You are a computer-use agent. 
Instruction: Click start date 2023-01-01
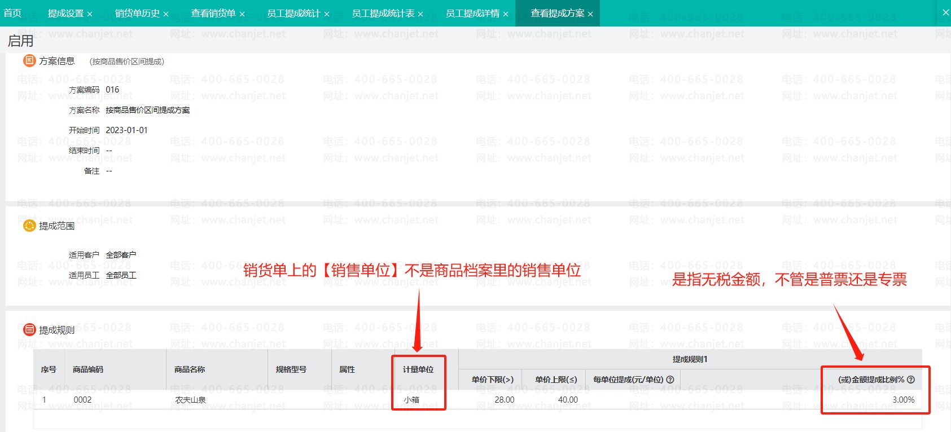pos(127,130)
